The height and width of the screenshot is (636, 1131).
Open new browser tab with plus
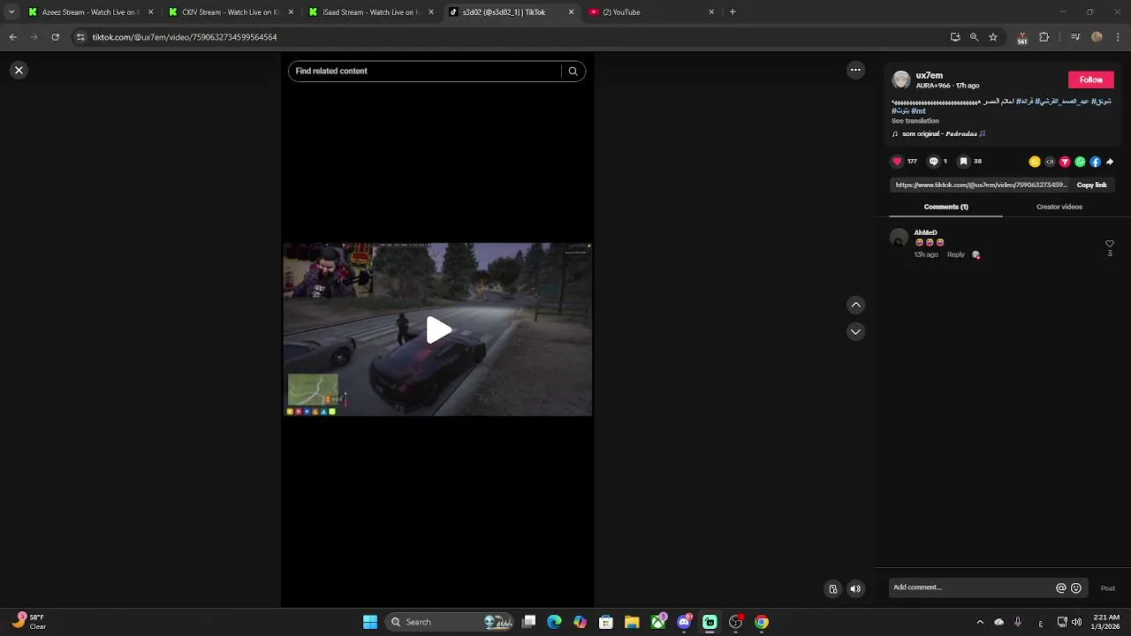tap(732, 12)
